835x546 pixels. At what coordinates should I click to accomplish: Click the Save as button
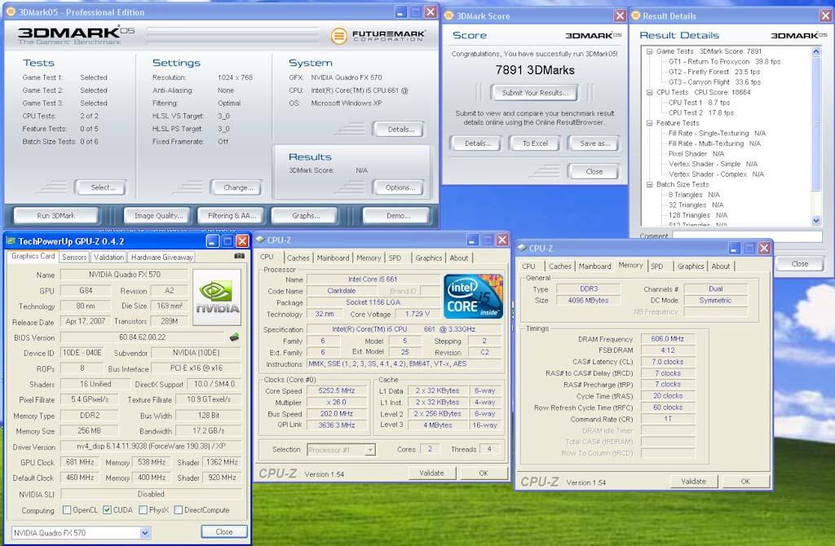tap(594, 143)
